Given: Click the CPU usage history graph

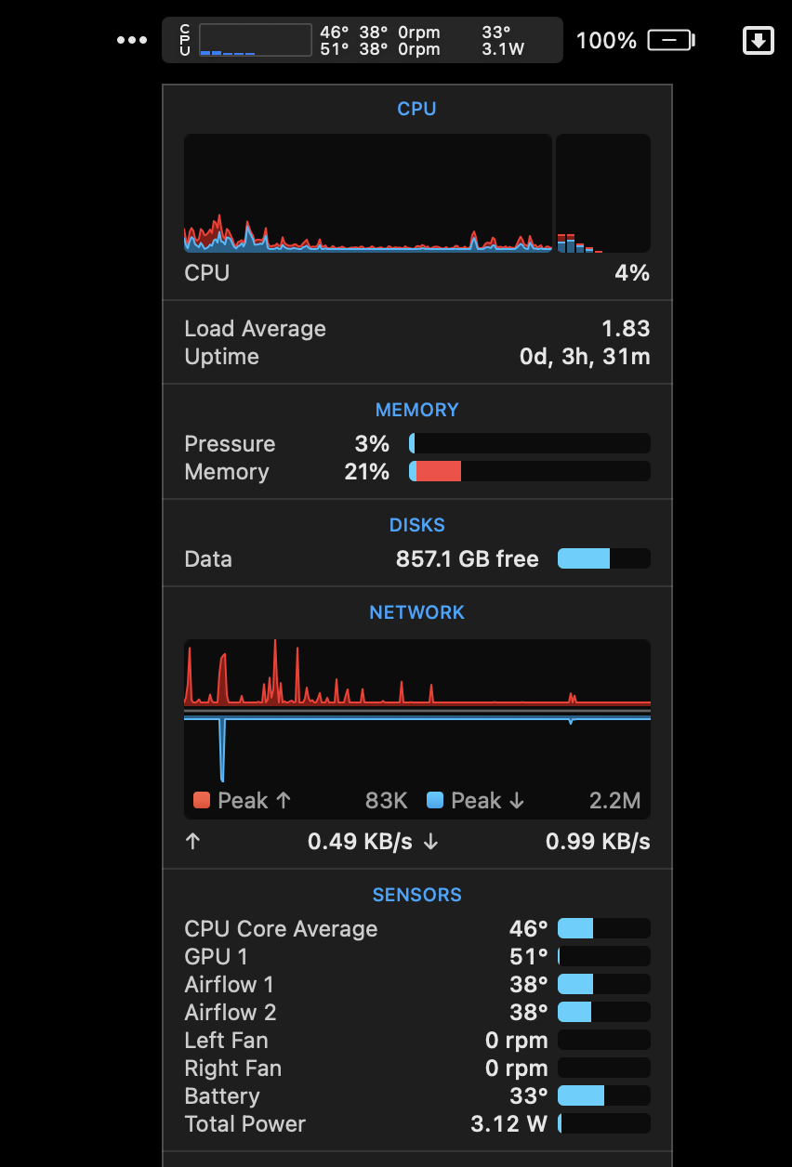Looking at the screenshot, I should 368,193.
